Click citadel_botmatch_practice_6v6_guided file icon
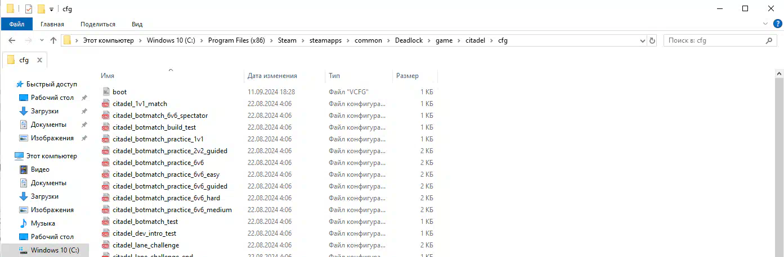The height and width of the screenshot is (257, 784). (x=106, y=186)
